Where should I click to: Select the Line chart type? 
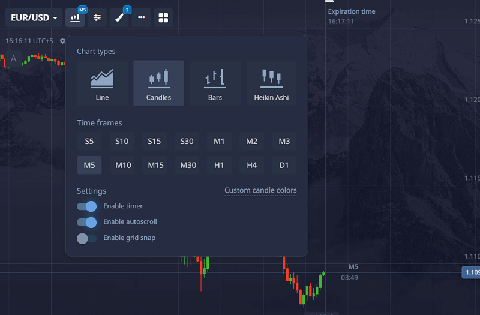click(102, 83)
